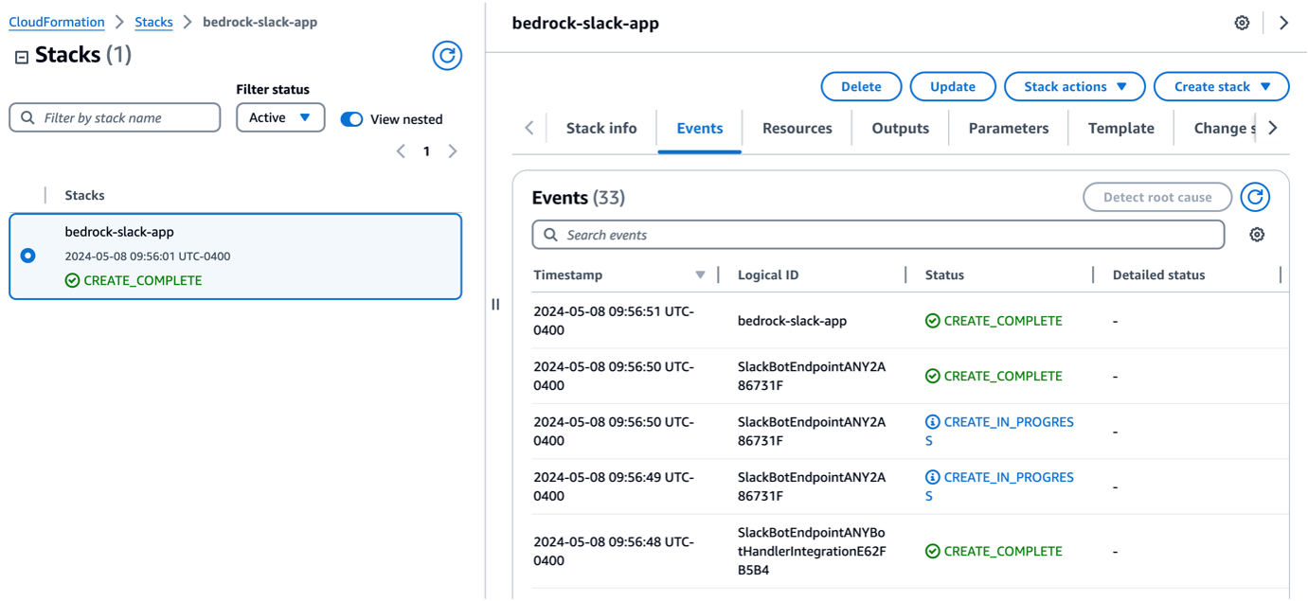Switch to the Outputs tab
Viewport: 1308px width, 601px height.
click(x=899, y=128)
